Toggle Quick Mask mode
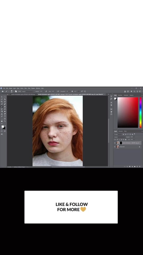This screenshot has height=255, width=143. click(2, 131)
